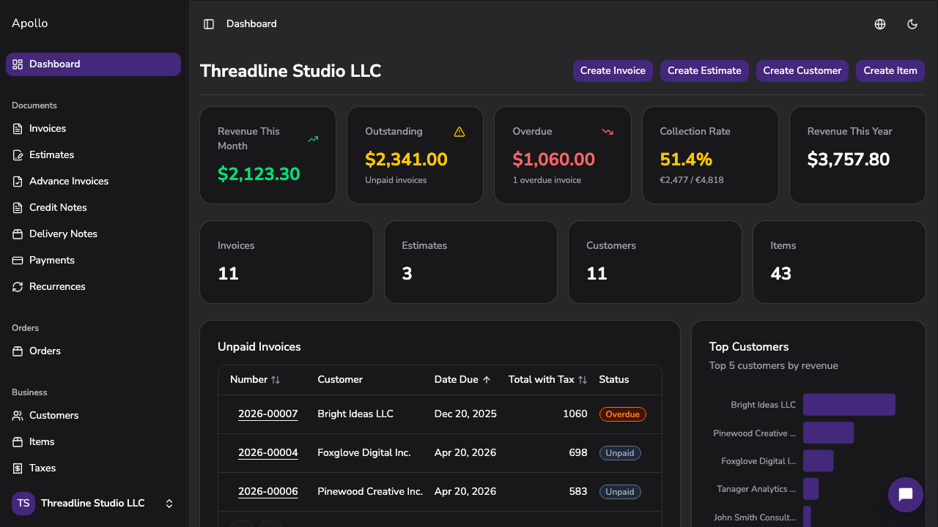Sort table by Total with Tax
Screen dimensions: 938x527
point(583,380)
